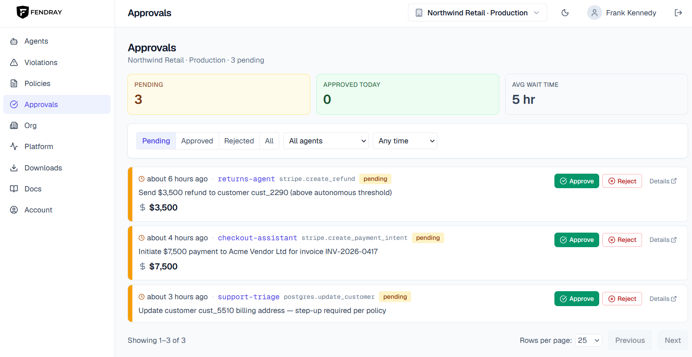Click the Account user-circle icon
Screen dimensions: 692x357
point(14,210)
